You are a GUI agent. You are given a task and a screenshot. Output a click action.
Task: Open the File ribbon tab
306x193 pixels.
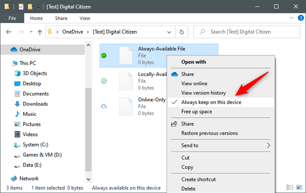pos(12,18)
